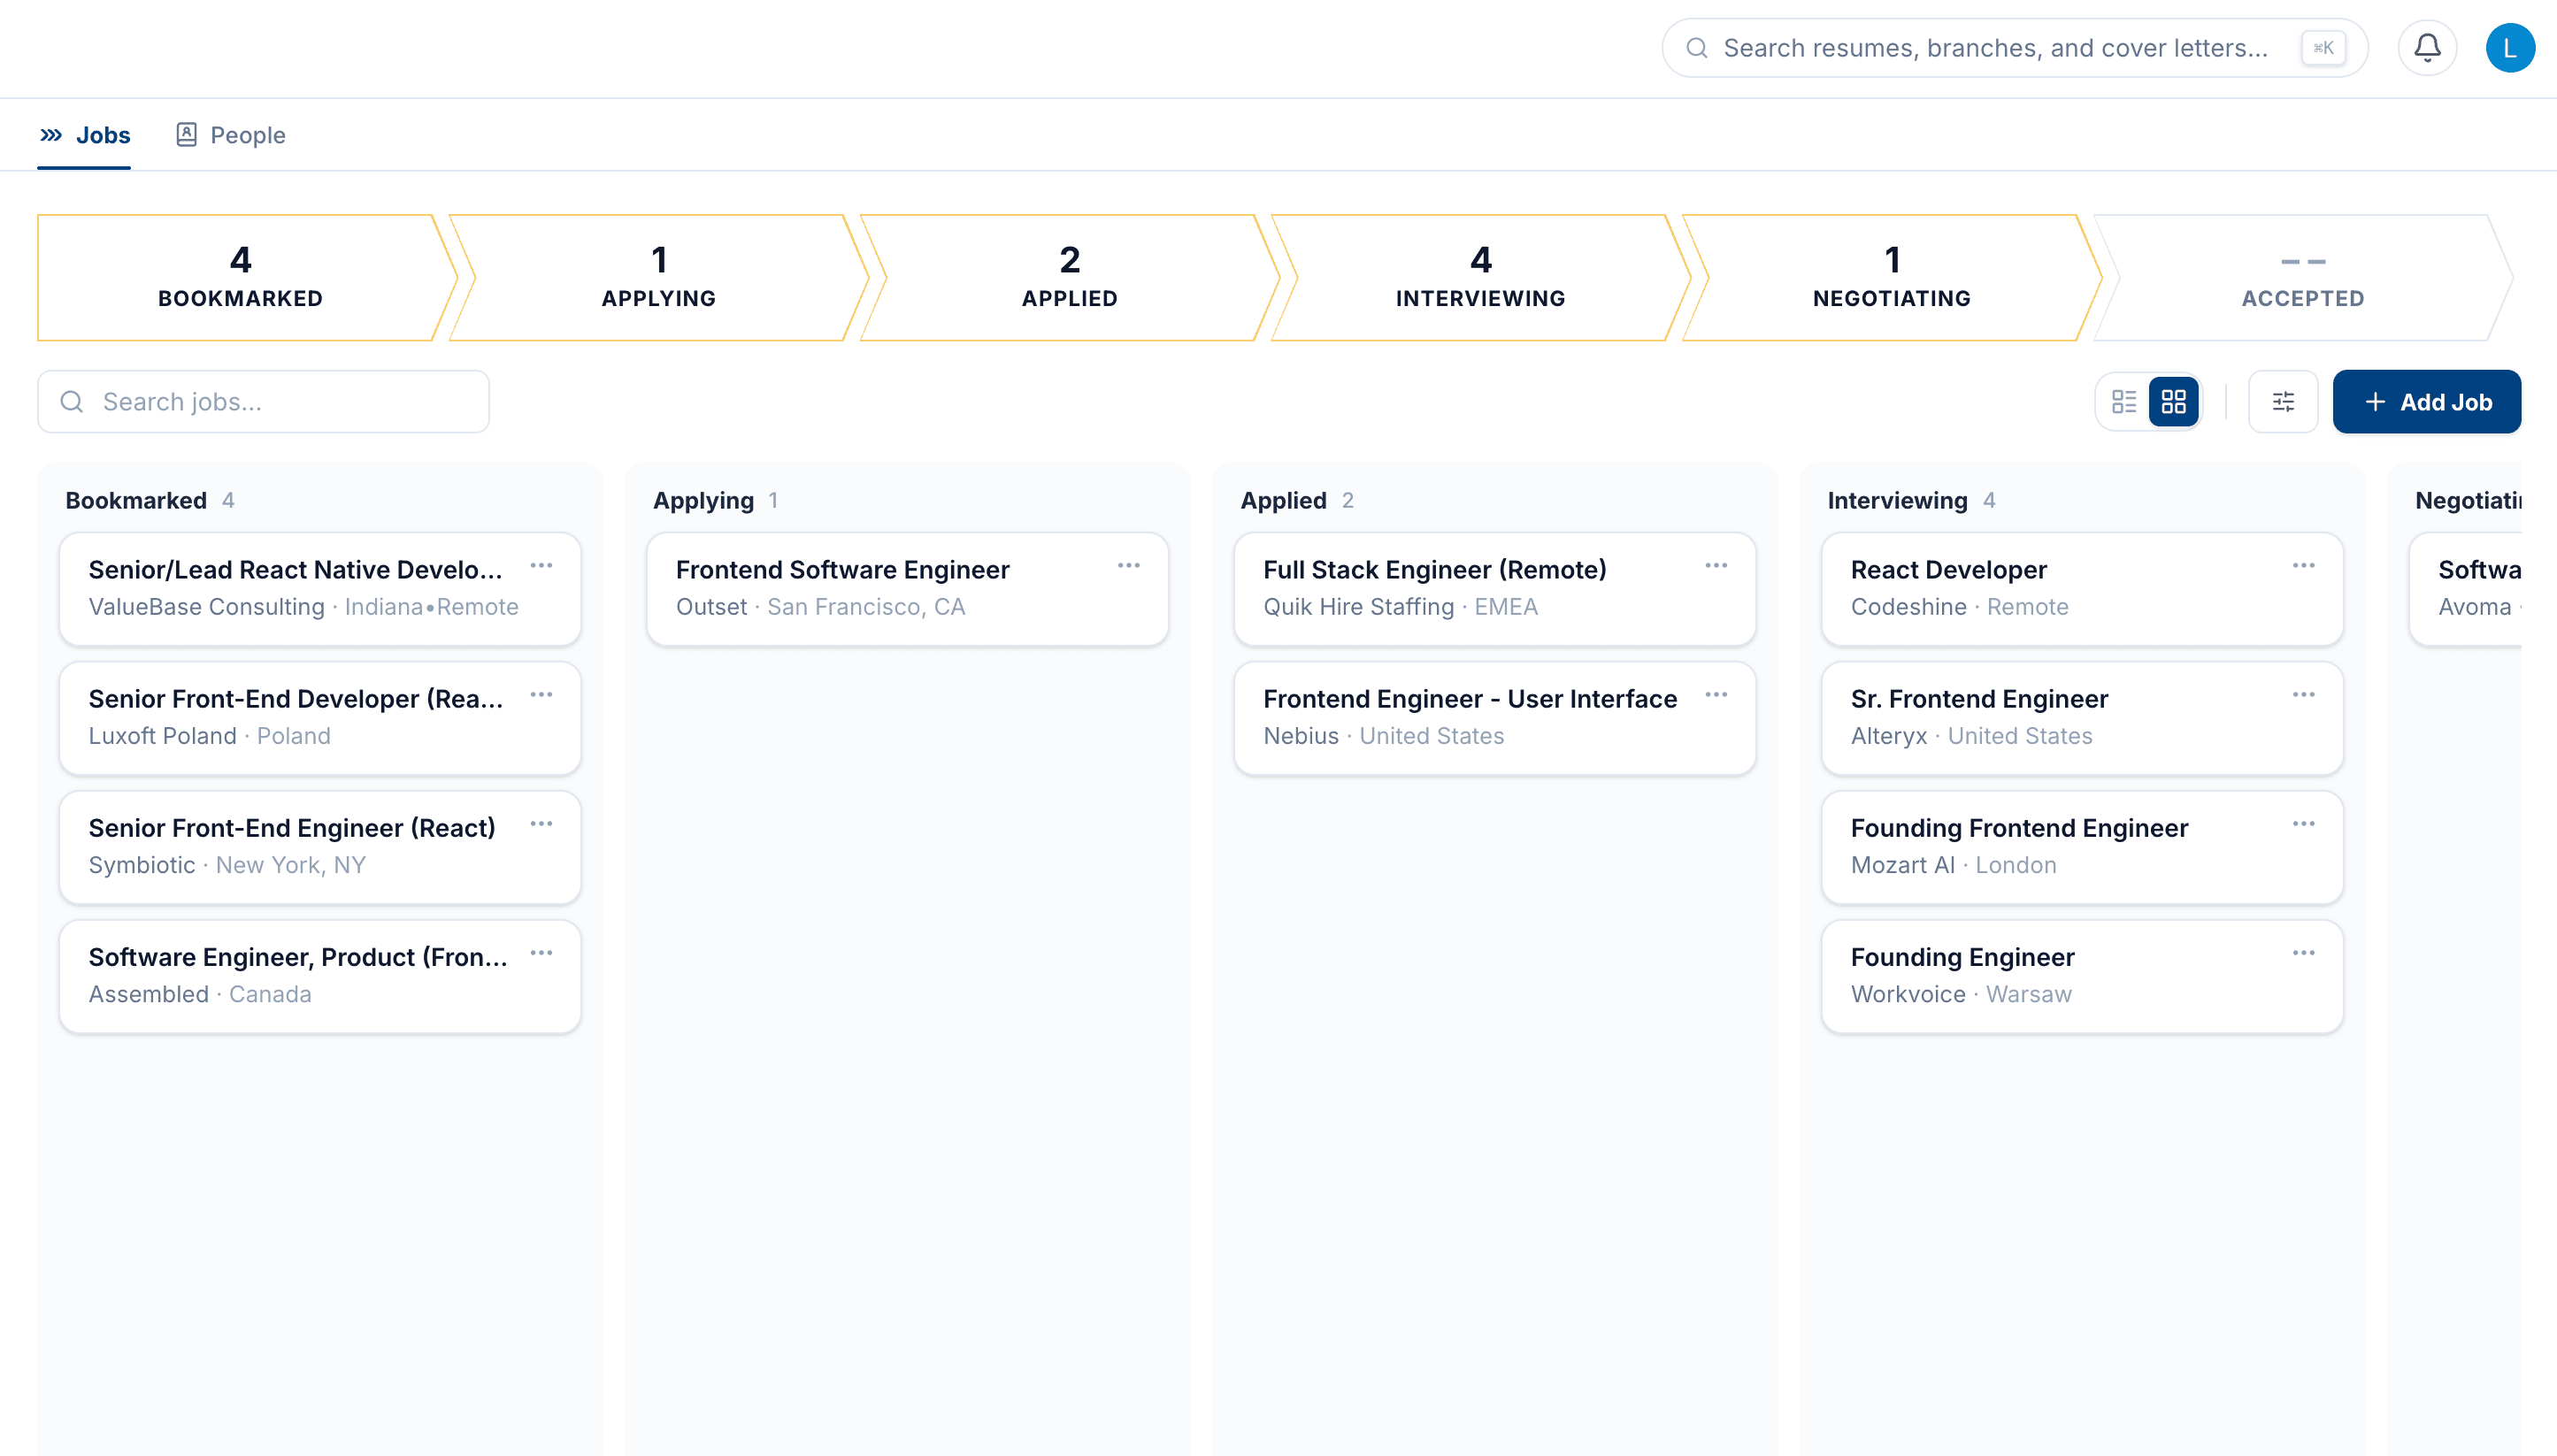Open options for Alteryx job card
2557x1456 pixels.
click(x=2304, y=695)
